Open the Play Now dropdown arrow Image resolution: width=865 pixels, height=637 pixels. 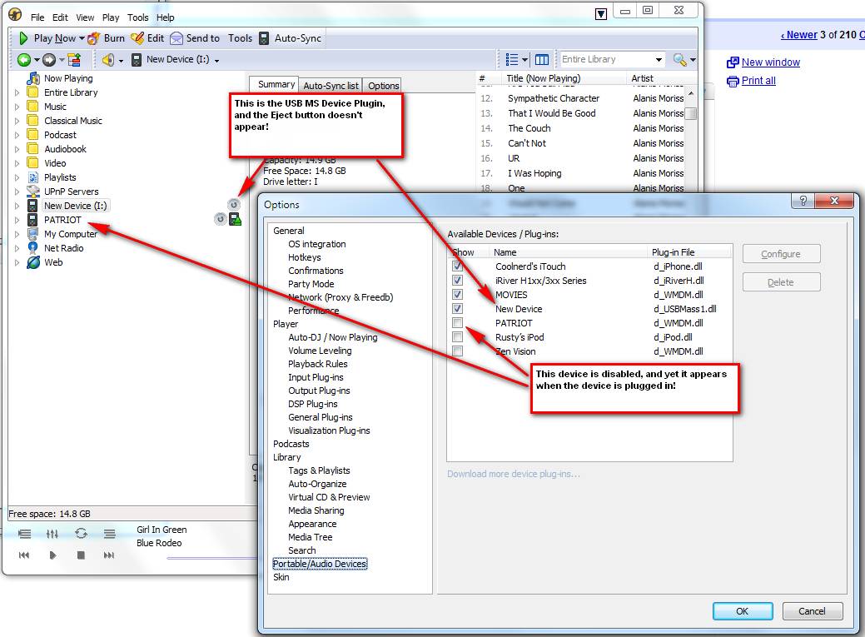82,38
